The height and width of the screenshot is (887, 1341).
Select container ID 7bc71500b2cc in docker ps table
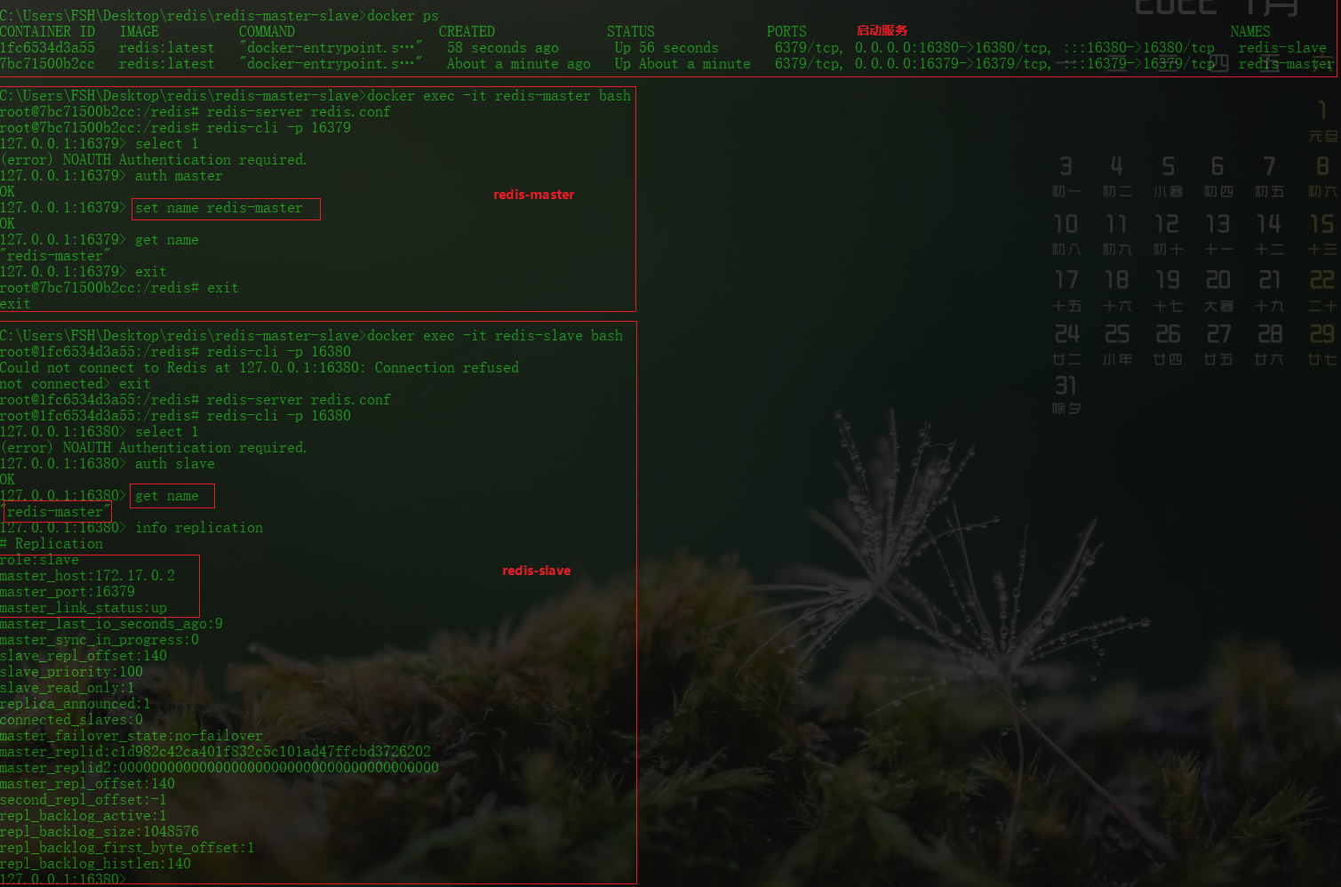tap(47, 63)
